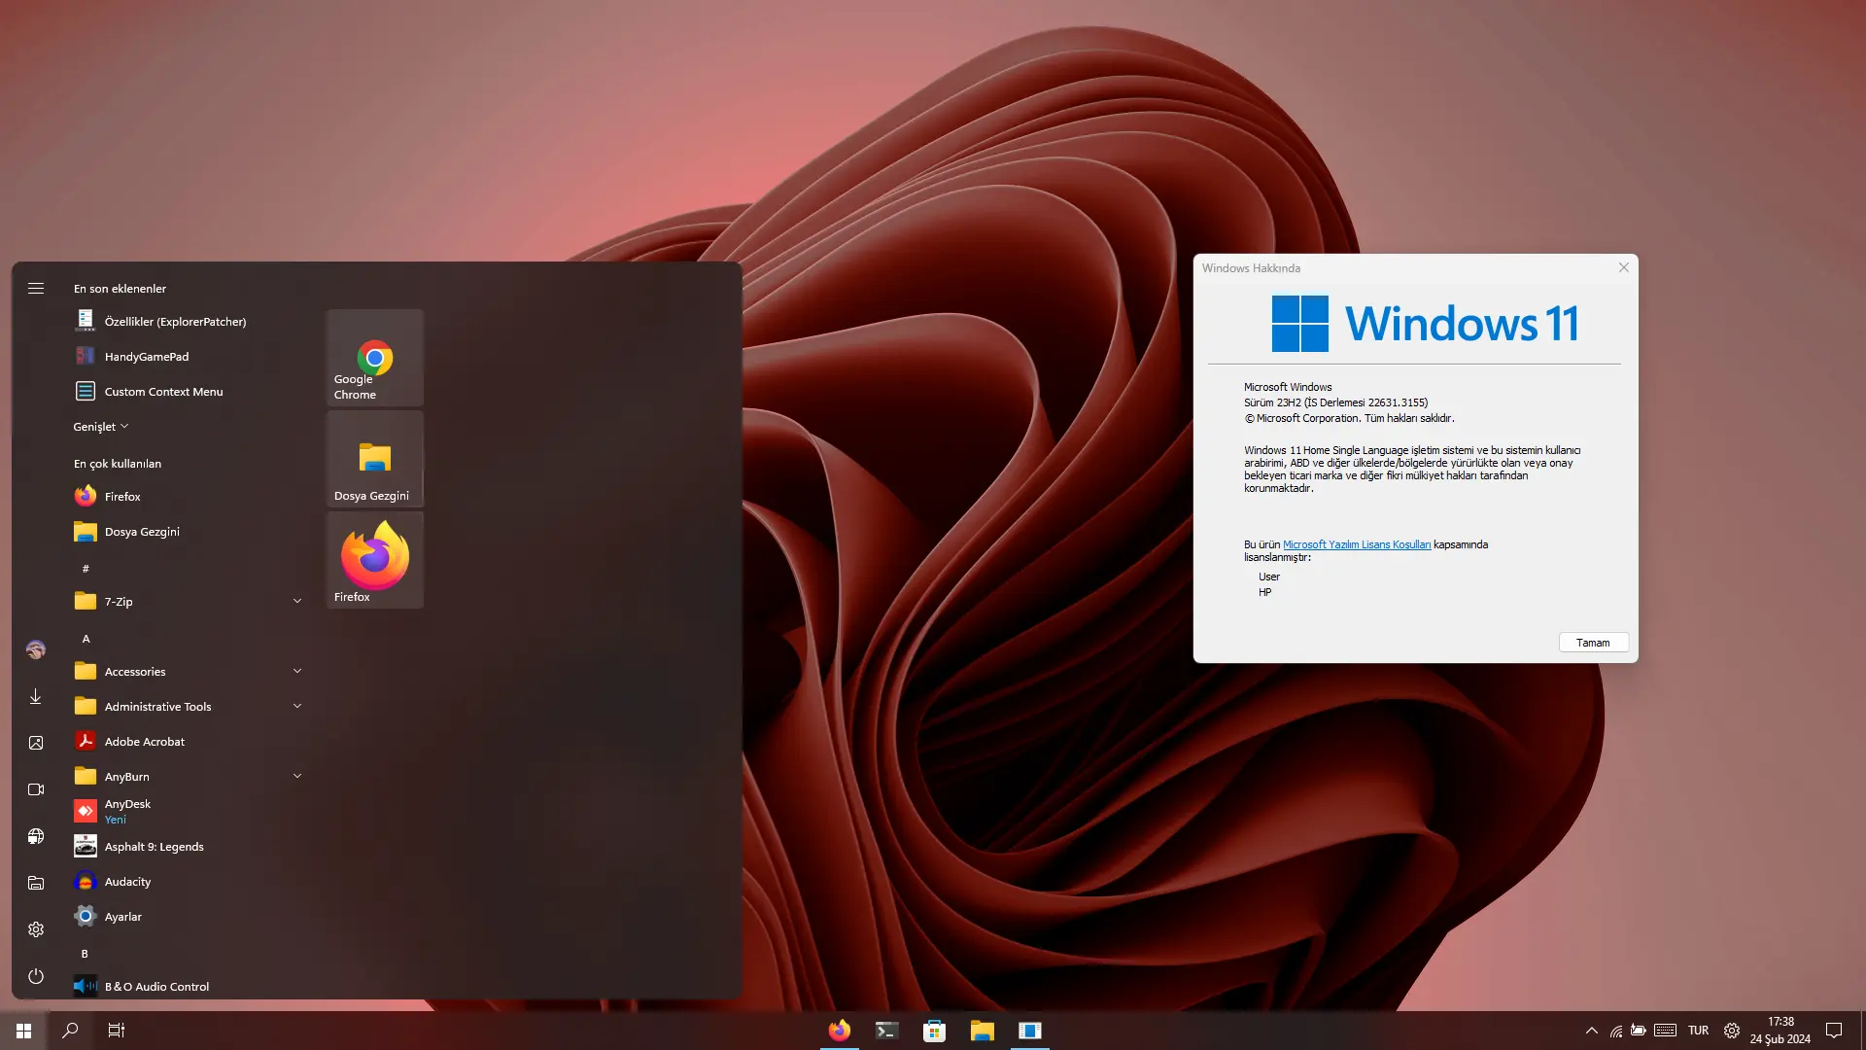Click the Windows Start button
Screen dimensions: 1866x1050
[x=23, y=1031]
